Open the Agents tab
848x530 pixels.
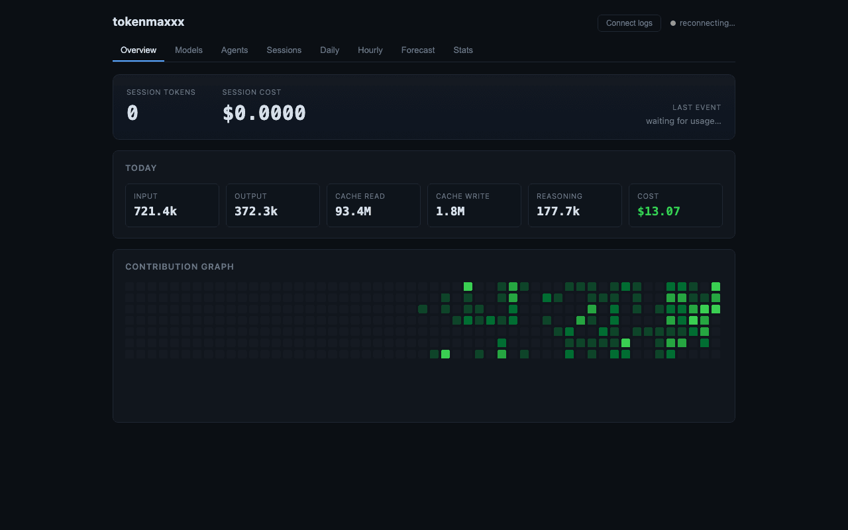(235, 50)
